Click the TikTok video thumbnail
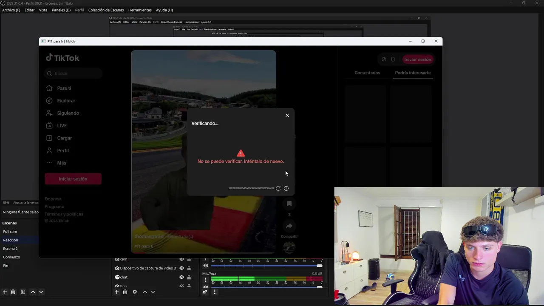 pyautogui.click(x=204, y=152)
